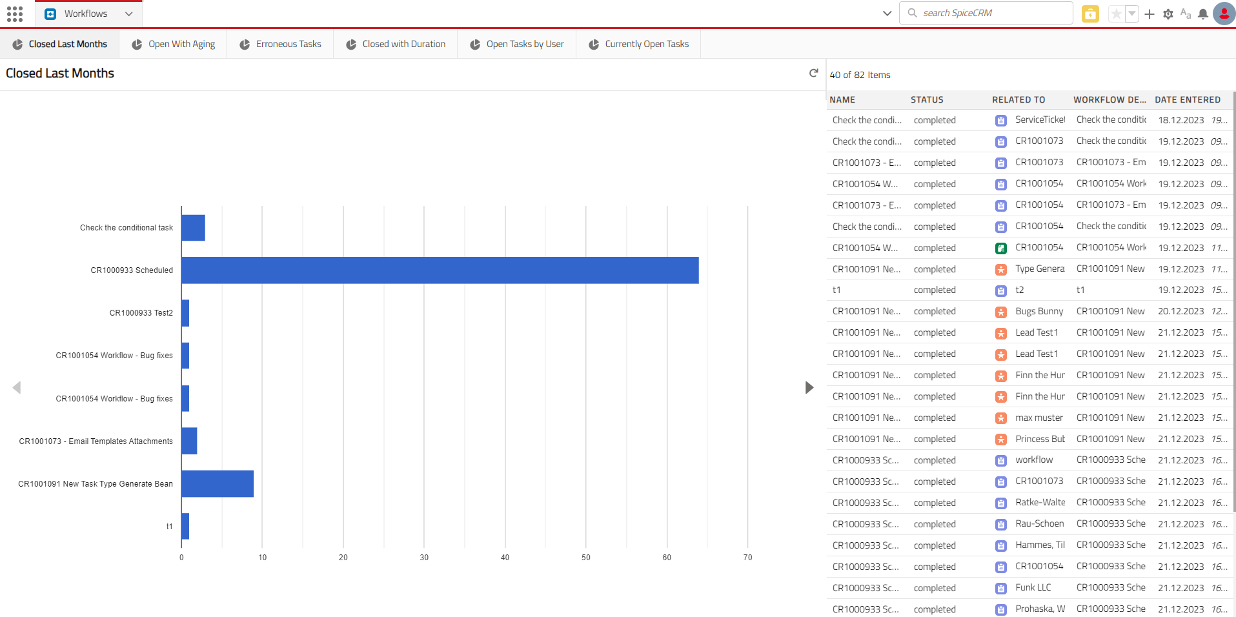The image size is (1236, 617).
Task: Open the favorites dropdown arrow
Action: coord(1132,14)
